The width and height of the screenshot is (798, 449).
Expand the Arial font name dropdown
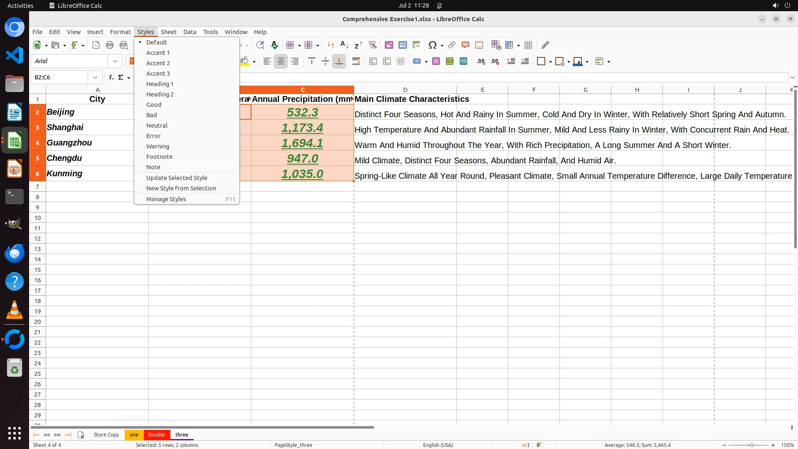click(115, 61)
